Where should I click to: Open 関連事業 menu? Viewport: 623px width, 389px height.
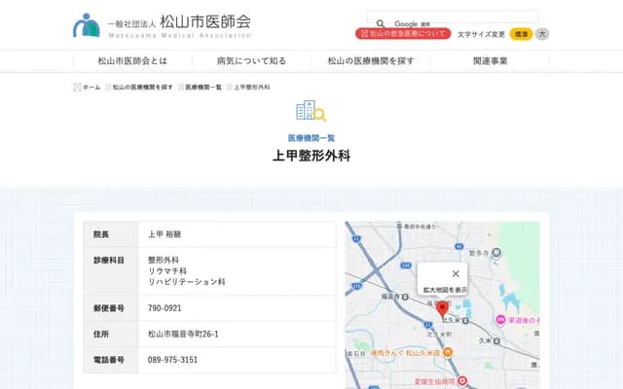(490, 60)
